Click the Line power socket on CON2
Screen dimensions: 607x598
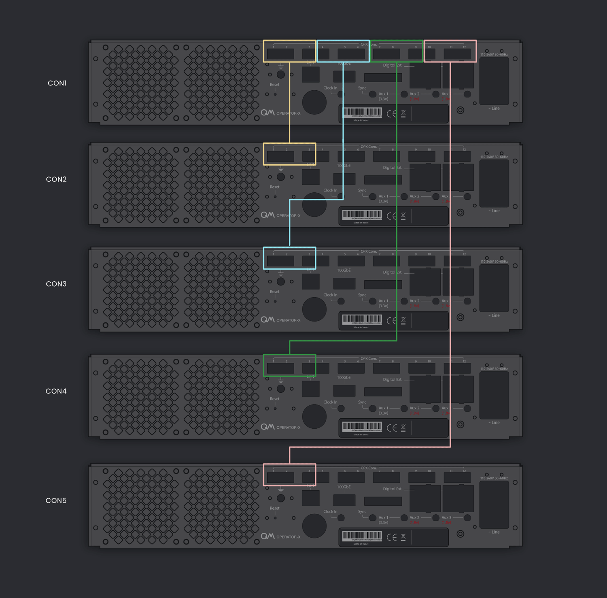point(494,183)
